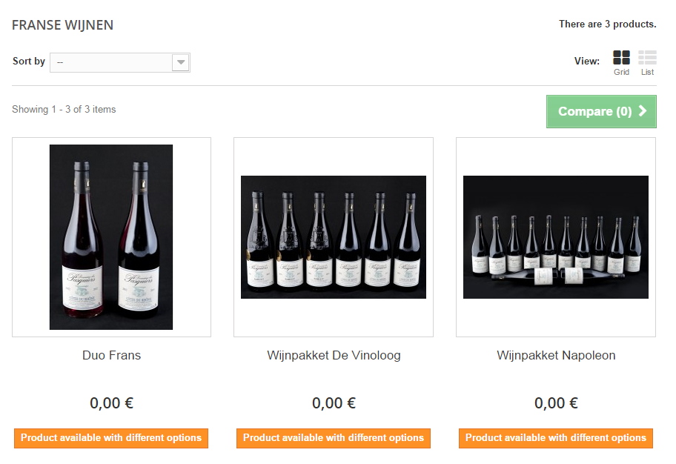The height and width of the screenshot is (464, 676).
Task: Click the Compare button chevron arrow
Action: tap(643, 111)
